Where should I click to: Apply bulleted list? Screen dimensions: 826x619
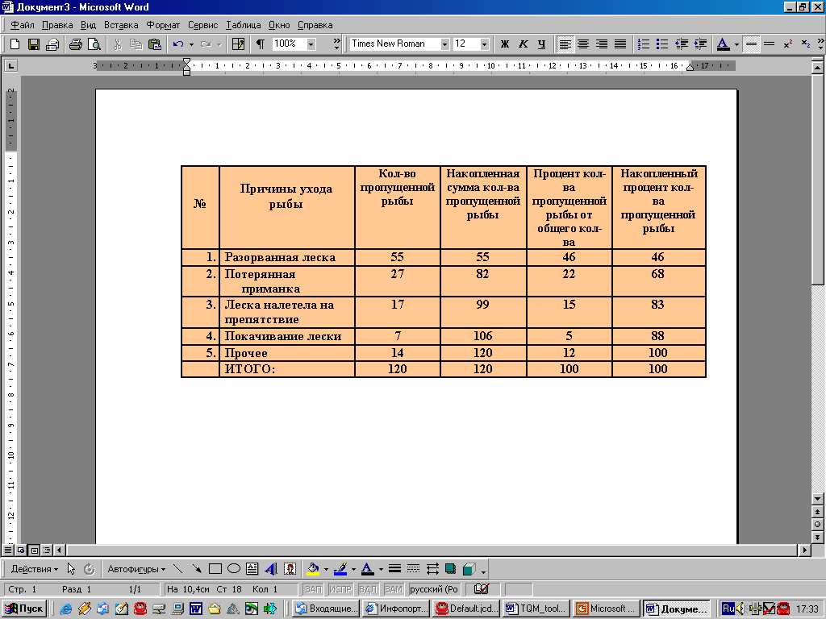click(661, 44)
